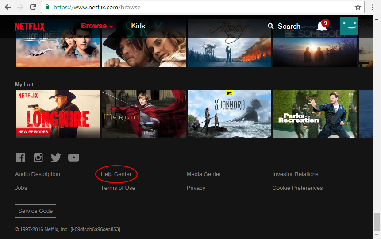Expand the Browse dropdown menu
This screenshot has height=239, width=381.
click(97, 26)
